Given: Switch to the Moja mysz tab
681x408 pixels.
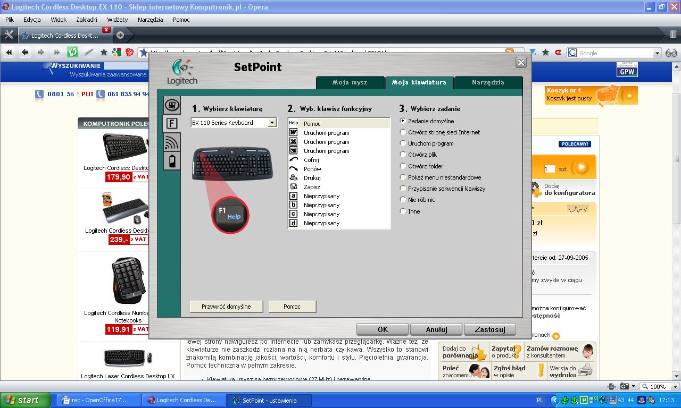Looking at the screenshot, I should coord(350,82).
